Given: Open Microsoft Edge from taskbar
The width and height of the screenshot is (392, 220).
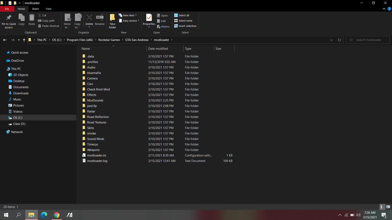Looking at the screenshot, I should [44, 215].
